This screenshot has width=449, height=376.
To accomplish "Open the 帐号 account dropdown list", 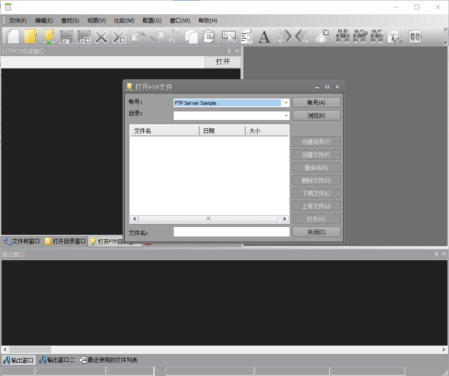I will pos(286,103).
